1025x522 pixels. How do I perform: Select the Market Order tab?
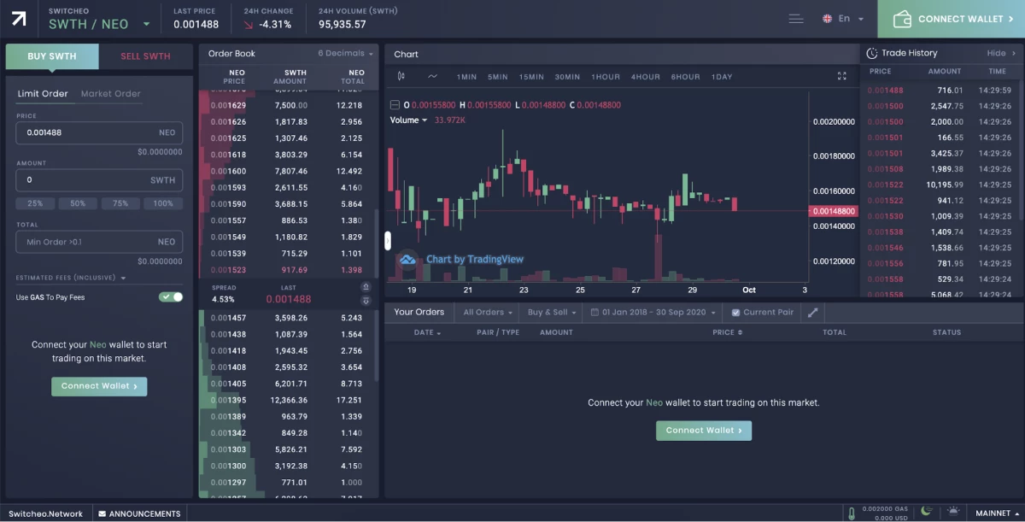pyautogui.click(x=111, y=94)
